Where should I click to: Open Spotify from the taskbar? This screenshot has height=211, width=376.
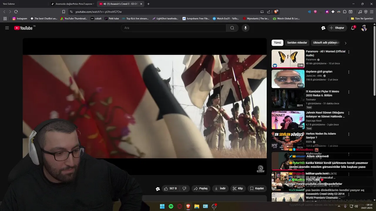[x=171, y=206]
